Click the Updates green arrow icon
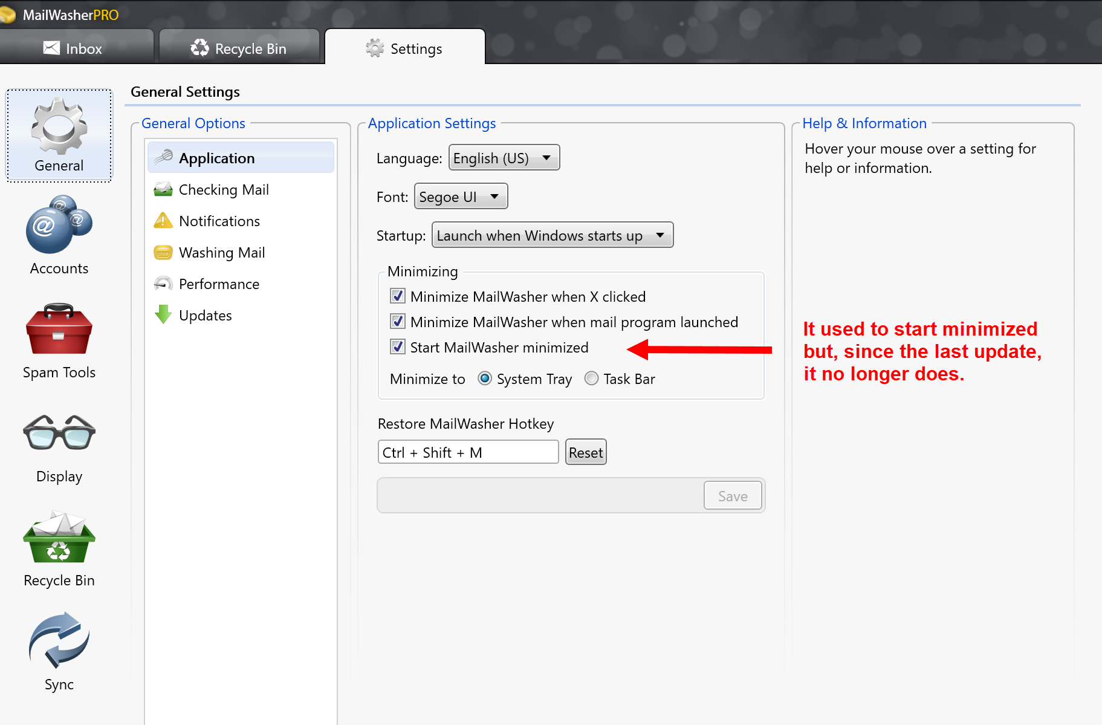This screenshot has width=1102, height=725. 163,314
